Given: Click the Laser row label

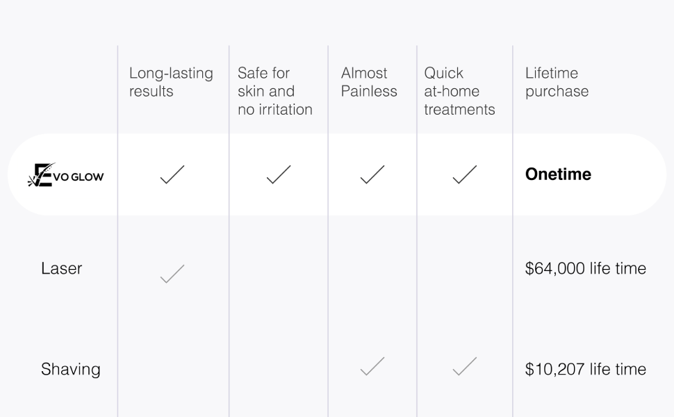Looking at the screenshot, I should point(61,268).
